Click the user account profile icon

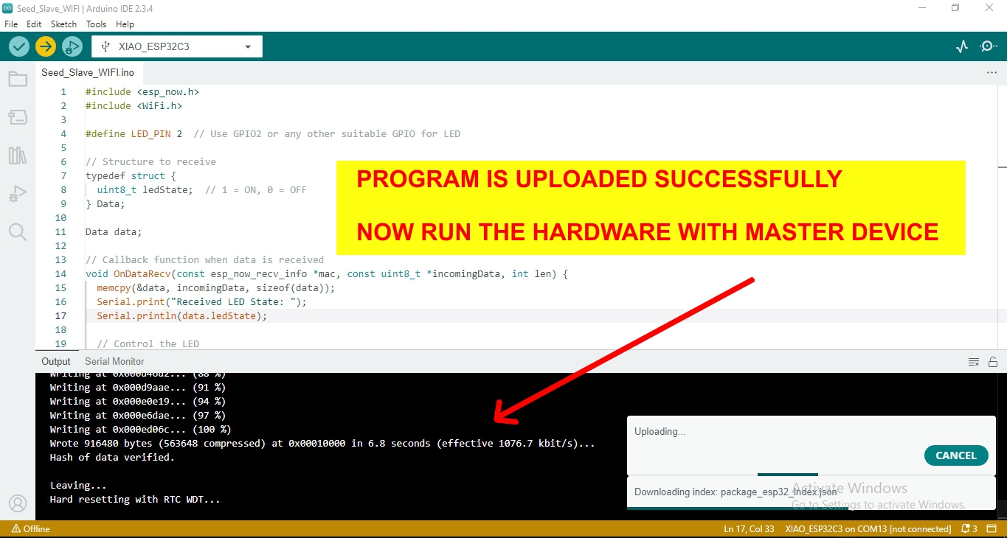coord(18,503)
